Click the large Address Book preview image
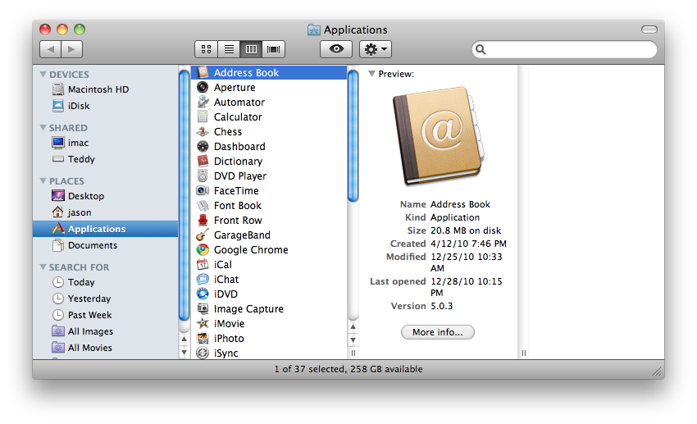The width and height of the screenshot is (697, 424). 439,135
